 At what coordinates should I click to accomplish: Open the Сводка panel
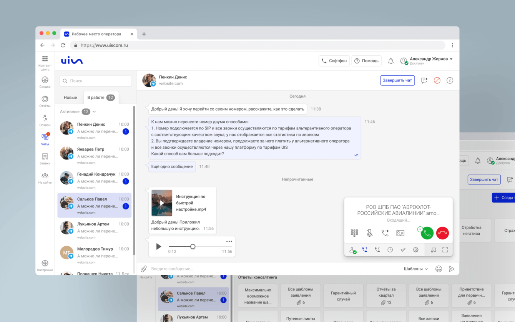[45, 81]
